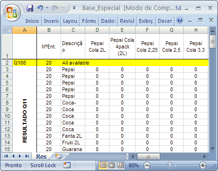Open Customize Quick Access Toolbar dropdown

tap(74, 8)
